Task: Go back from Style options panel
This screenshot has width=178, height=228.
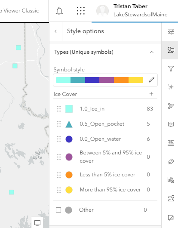Action: coord(56,31)
